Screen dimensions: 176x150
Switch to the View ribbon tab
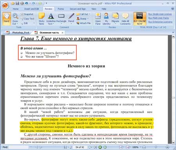93,9
